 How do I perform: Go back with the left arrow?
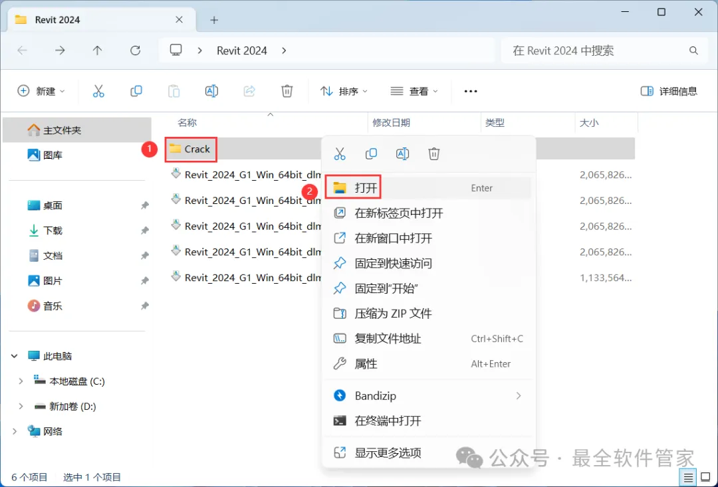[22, 50]
